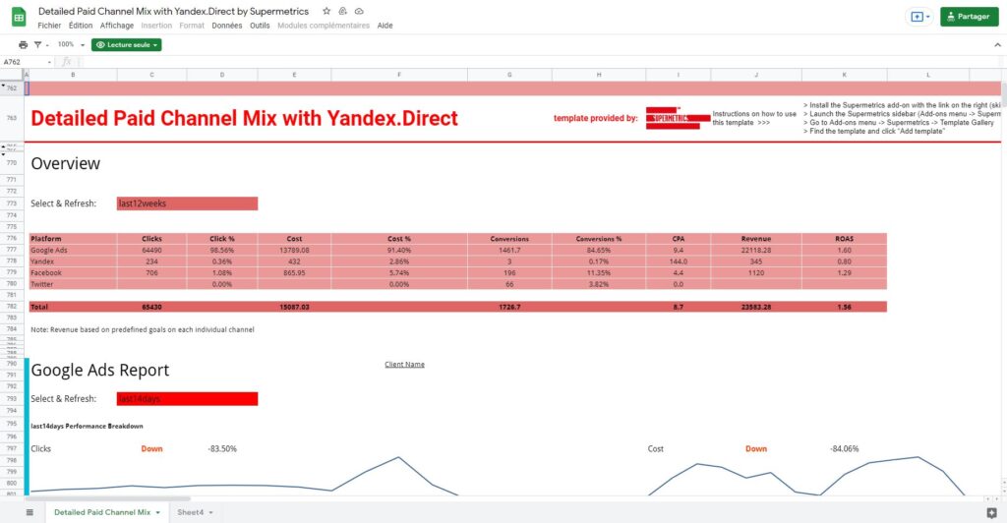
Task: Open the Données menu
Action: point(225,26)
